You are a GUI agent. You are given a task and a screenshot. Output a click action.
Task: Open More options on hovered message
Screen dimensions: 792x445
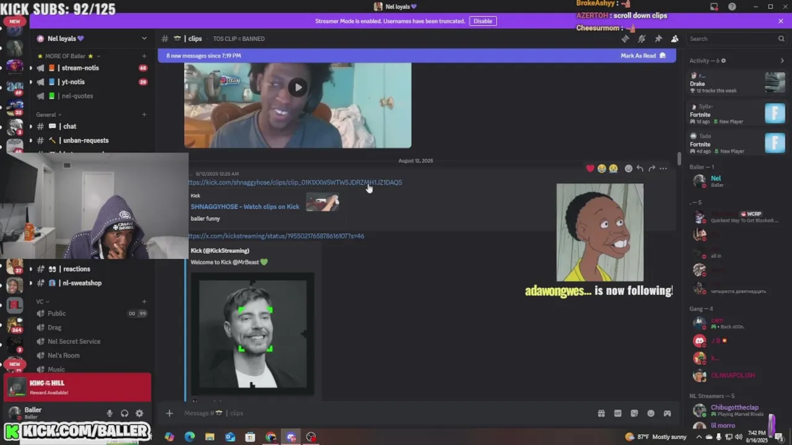pos(663,168)
